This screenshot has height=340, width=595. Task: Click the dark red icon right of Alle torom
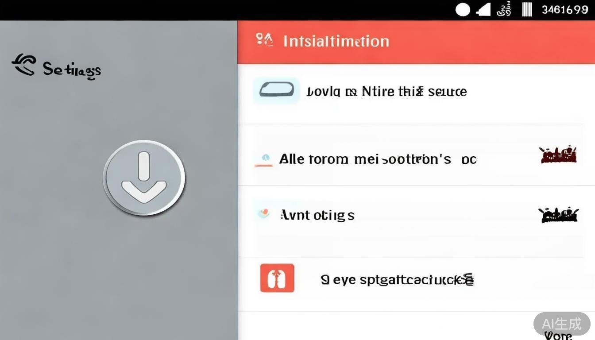pyautogui.click(x=558, y=155)
